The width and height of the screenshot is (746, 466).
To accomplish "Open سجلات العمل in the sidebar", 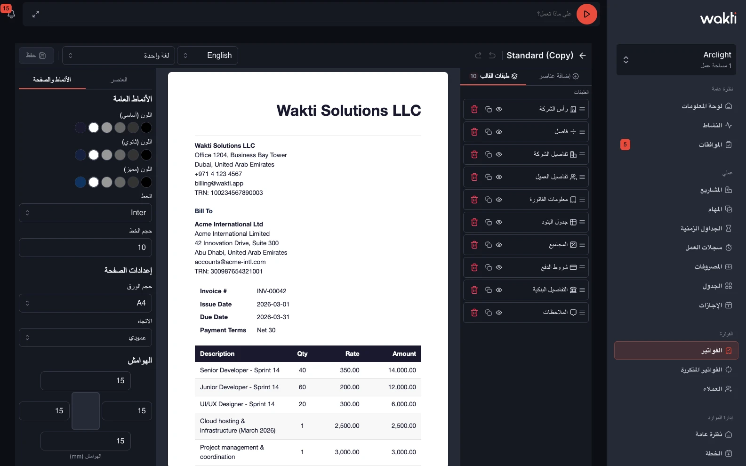I will (x=676, y=248).
